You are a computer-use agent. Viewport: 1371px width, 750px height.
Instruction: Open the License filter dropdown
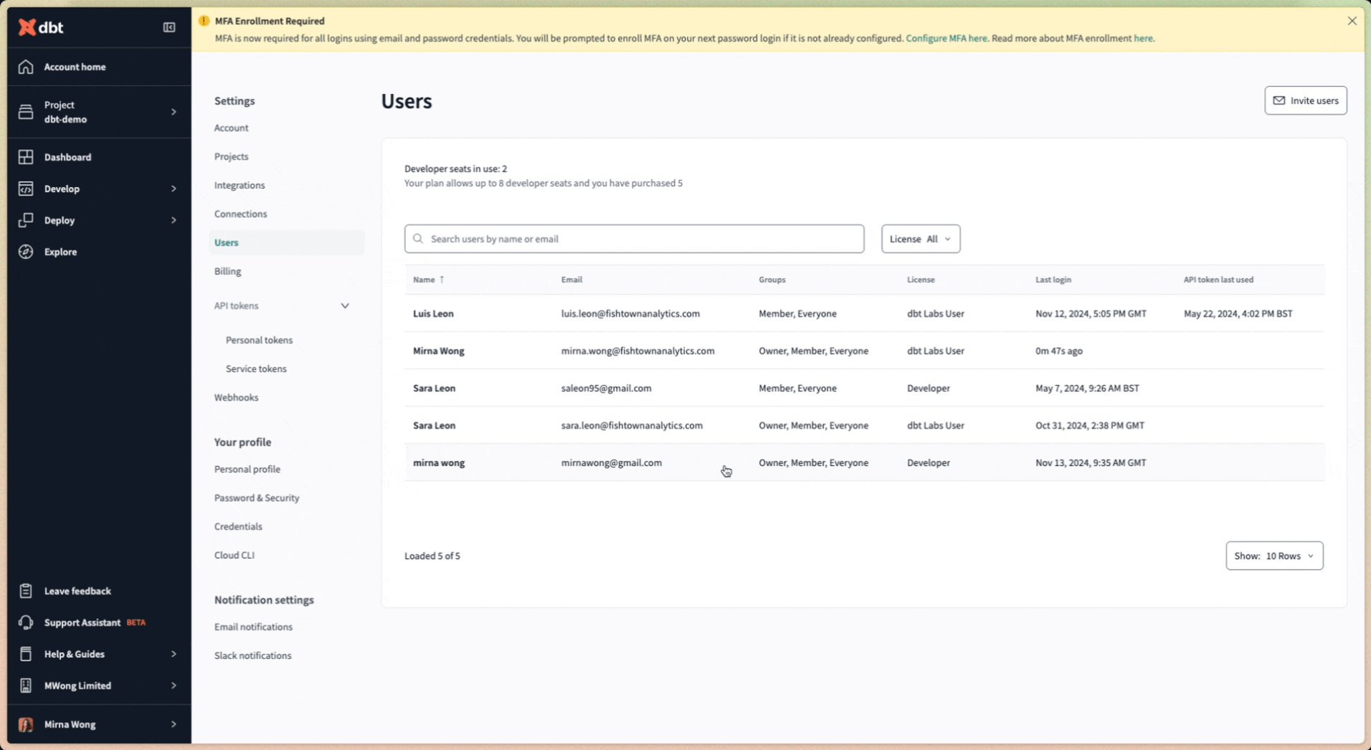point(920,238)
